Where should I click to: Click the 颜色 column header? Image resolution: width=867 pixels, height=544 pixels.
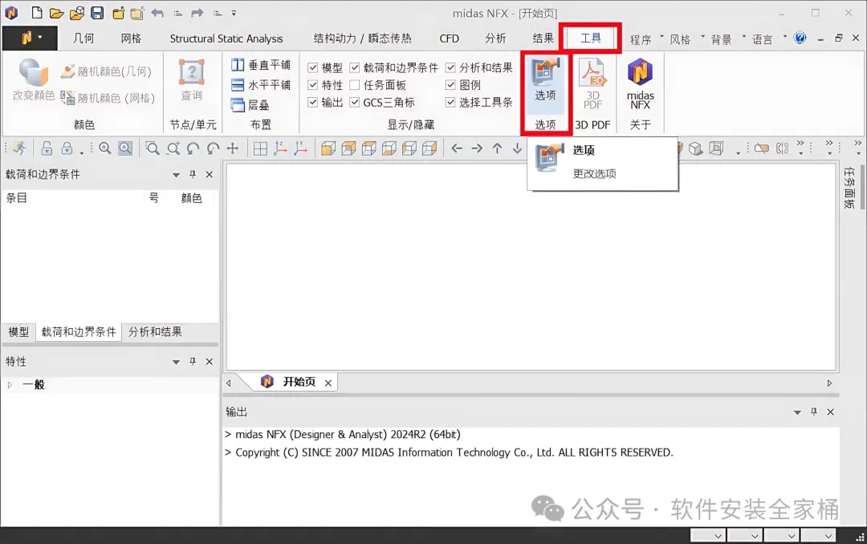tap(191, 198)
